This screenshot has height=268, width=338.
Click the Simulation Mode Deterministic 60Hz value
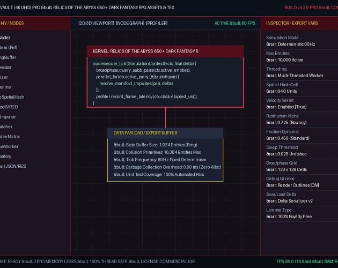[x=290, y=44]
